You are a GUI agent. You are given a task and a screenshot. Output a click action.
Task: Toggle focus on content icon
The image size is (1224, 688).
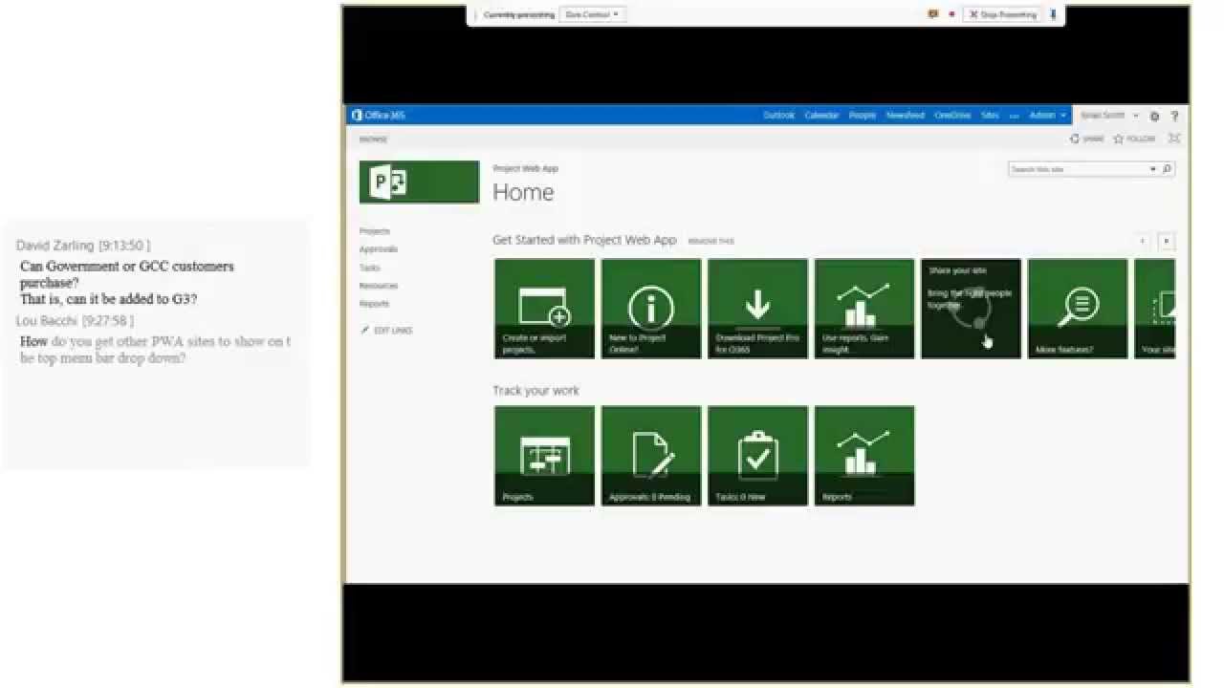[1174, 139]
